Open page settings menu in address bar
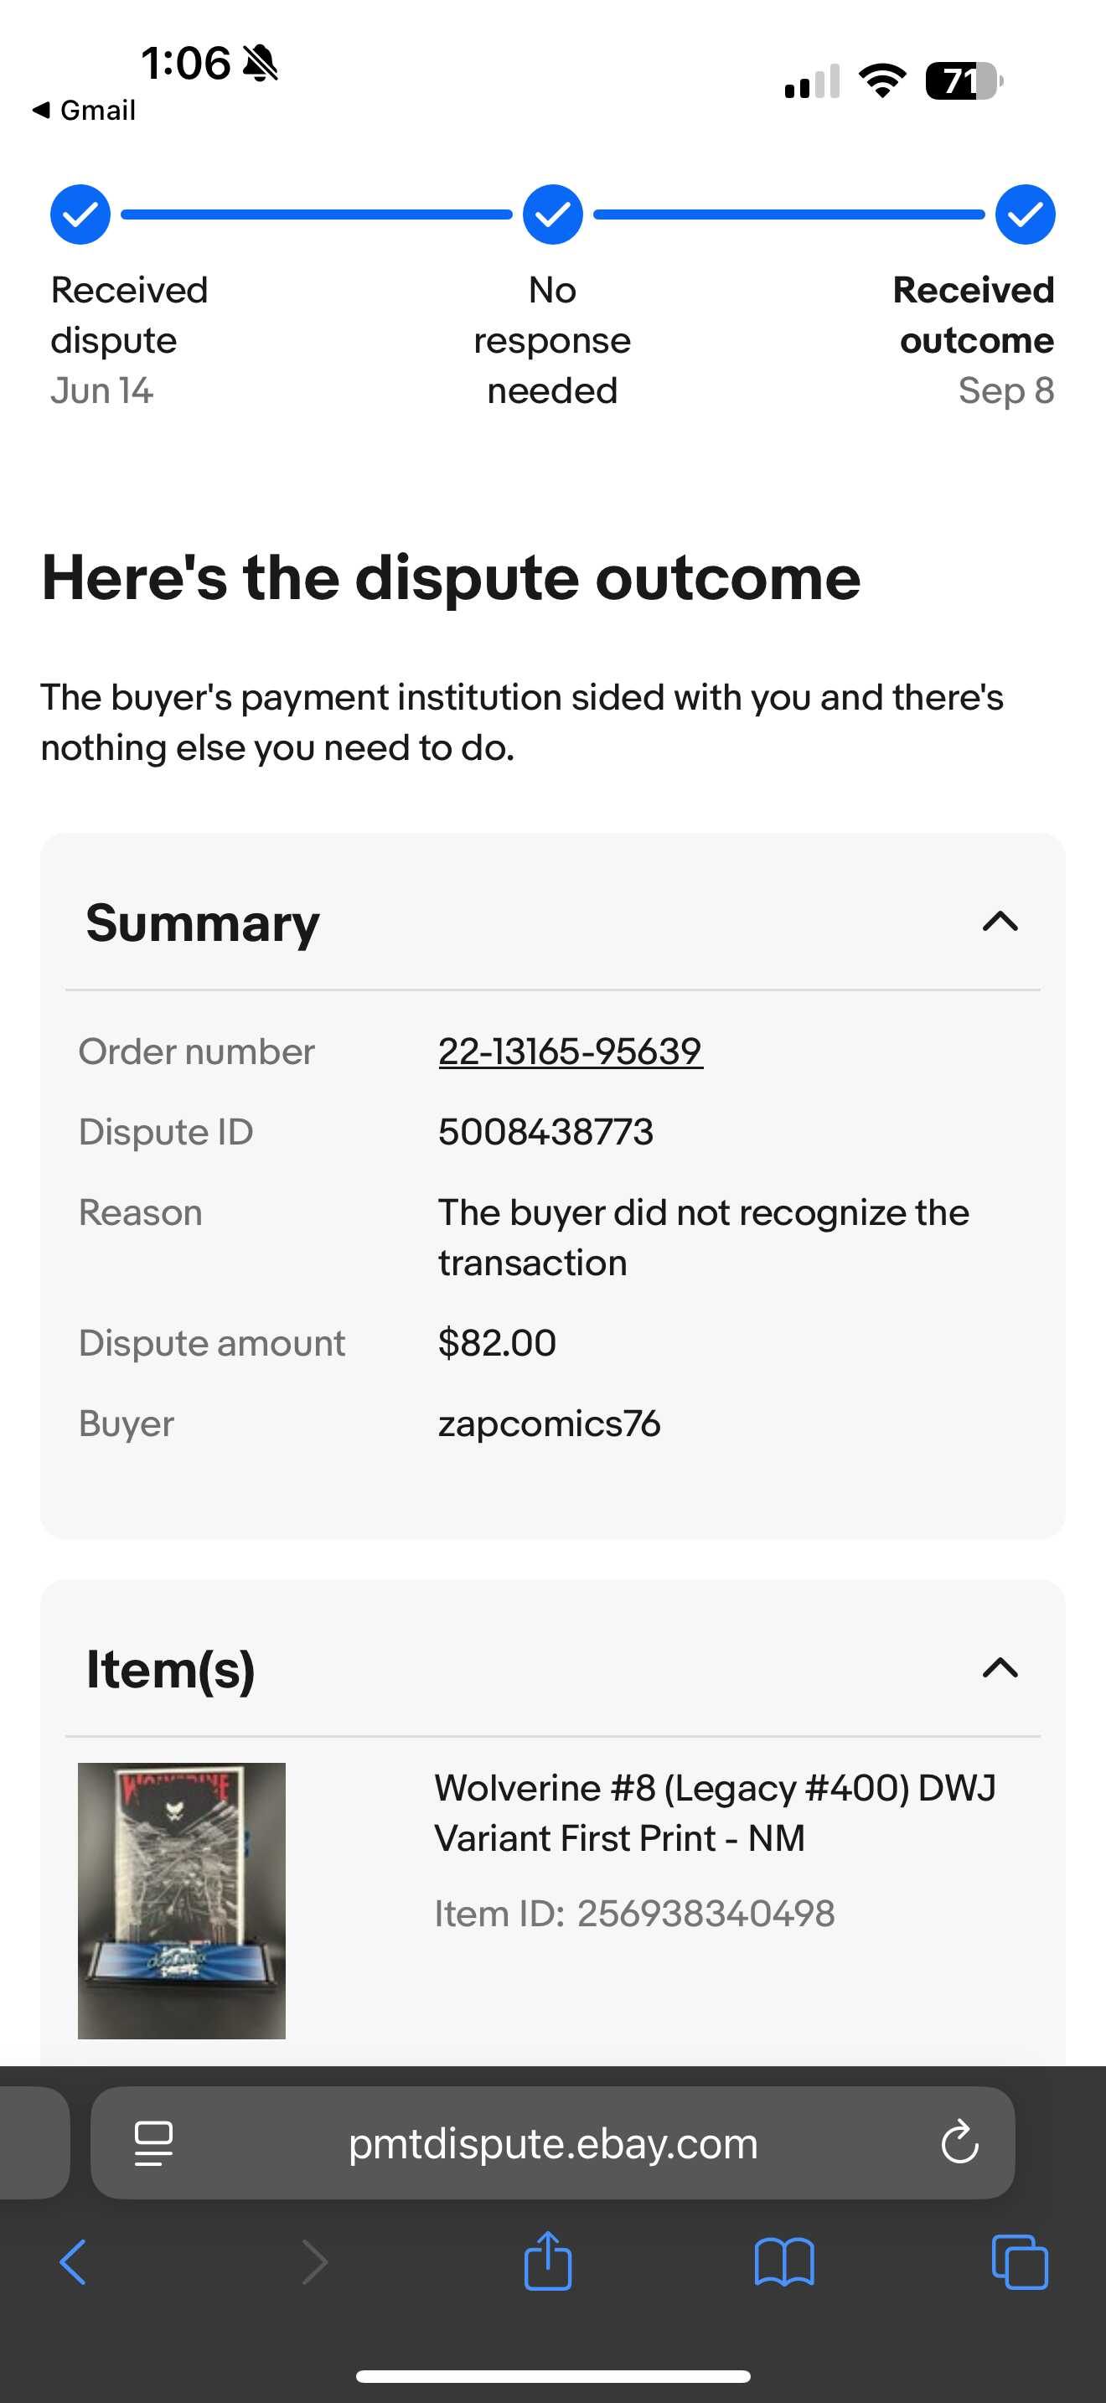This screenshot has height=2403, width=1106. (x=154, y=2142)
